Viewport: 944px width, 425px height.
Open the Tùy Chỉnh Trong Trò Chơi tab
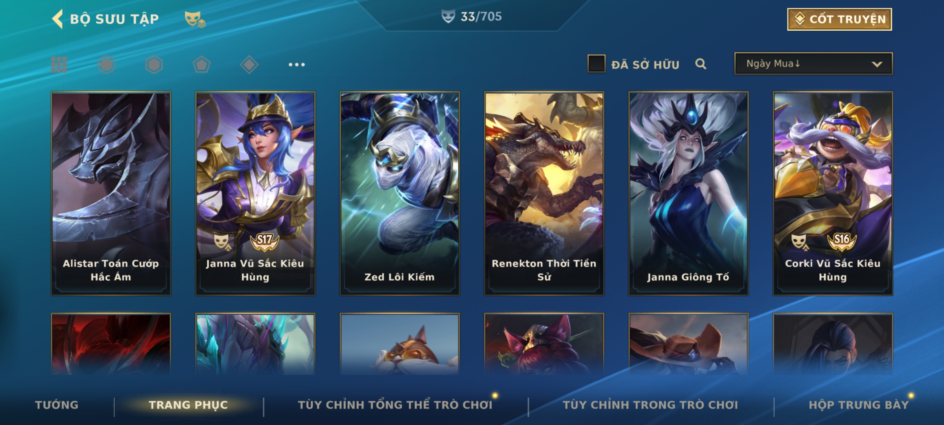click(650, 405)
